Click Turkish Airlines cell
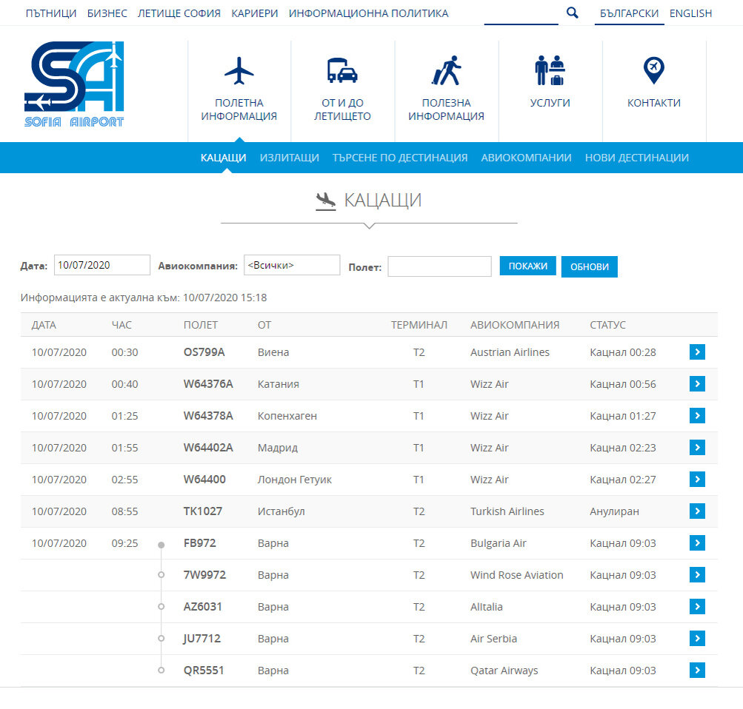 [507, 511]
